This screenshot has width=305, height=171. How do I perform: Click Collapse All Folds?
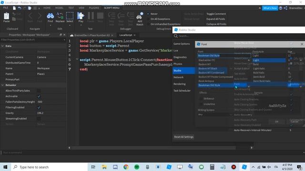pyautogui.click(x=216, y=24)
